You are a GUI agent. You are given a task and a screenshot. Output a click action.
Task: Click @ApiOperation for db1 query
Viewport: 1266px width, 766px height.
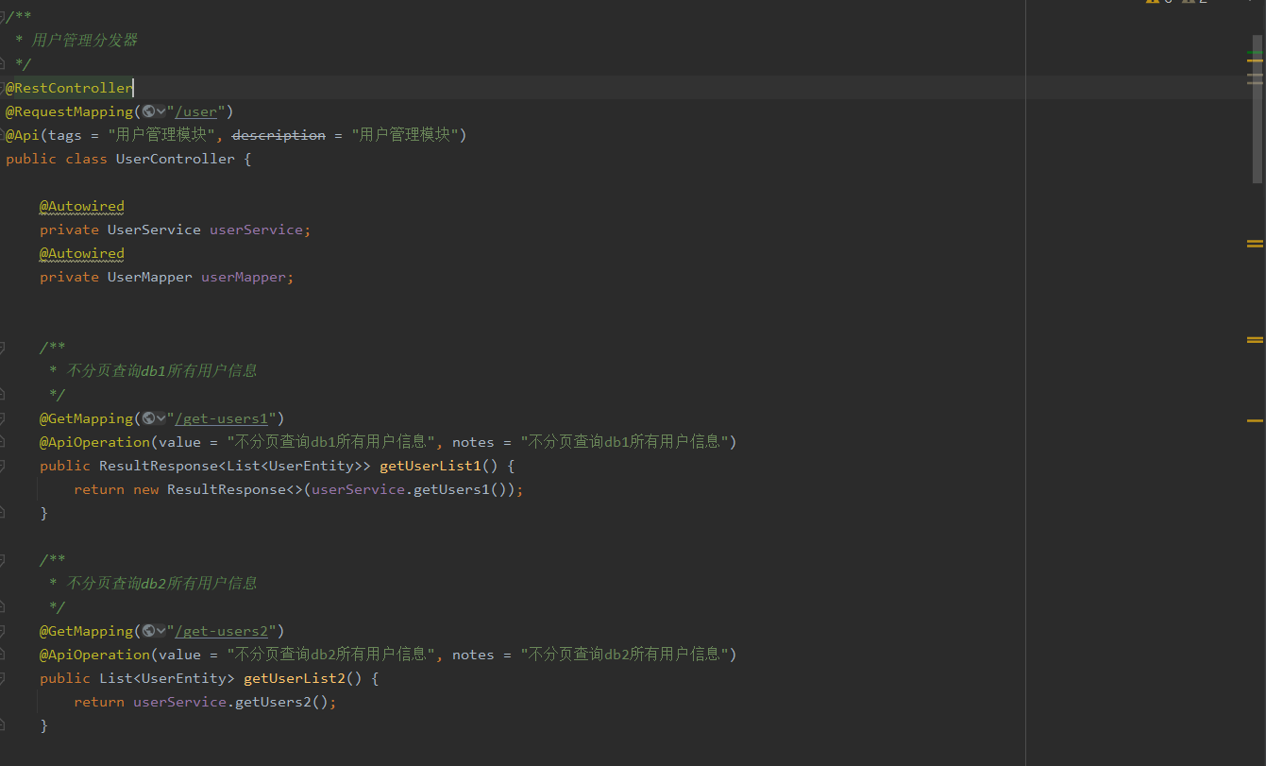pos(94,442)
